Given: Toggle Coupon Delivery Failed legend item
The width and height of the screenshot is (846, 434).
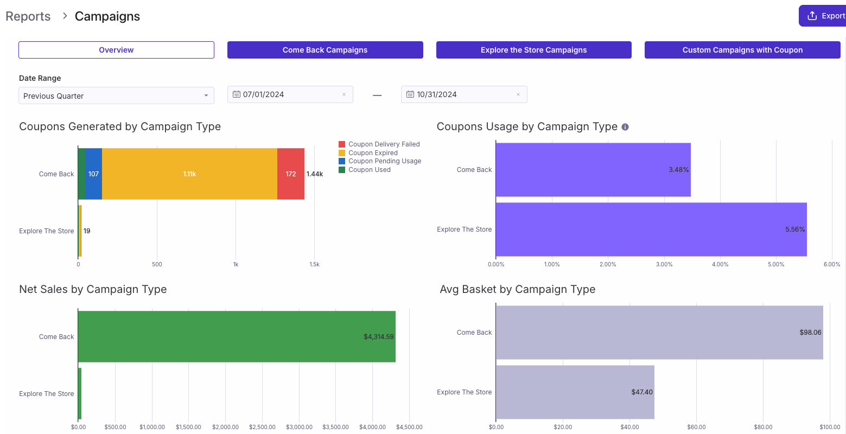Looking at the screenshot, I should tap(379, 144).
